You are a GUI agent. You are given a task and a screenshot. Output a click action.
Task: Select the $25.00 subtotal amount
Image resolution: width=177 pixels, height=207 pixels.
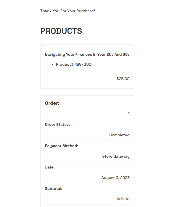[123, 199]
